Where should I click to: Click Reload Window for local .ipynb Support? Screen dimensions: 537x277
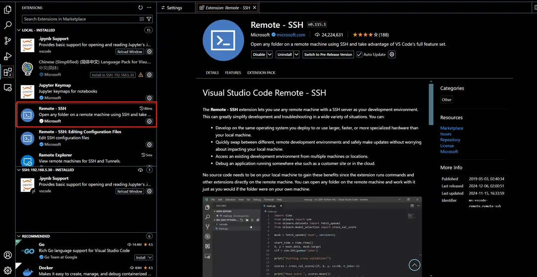pyautogui.click(x=130, y=52)
